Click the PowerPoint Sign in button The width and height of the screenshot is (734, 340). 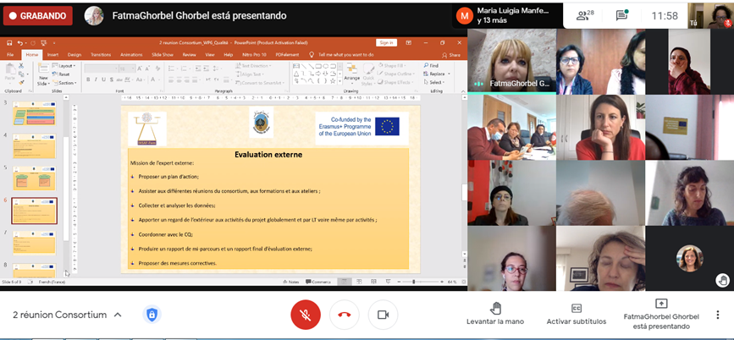point(387,42)
